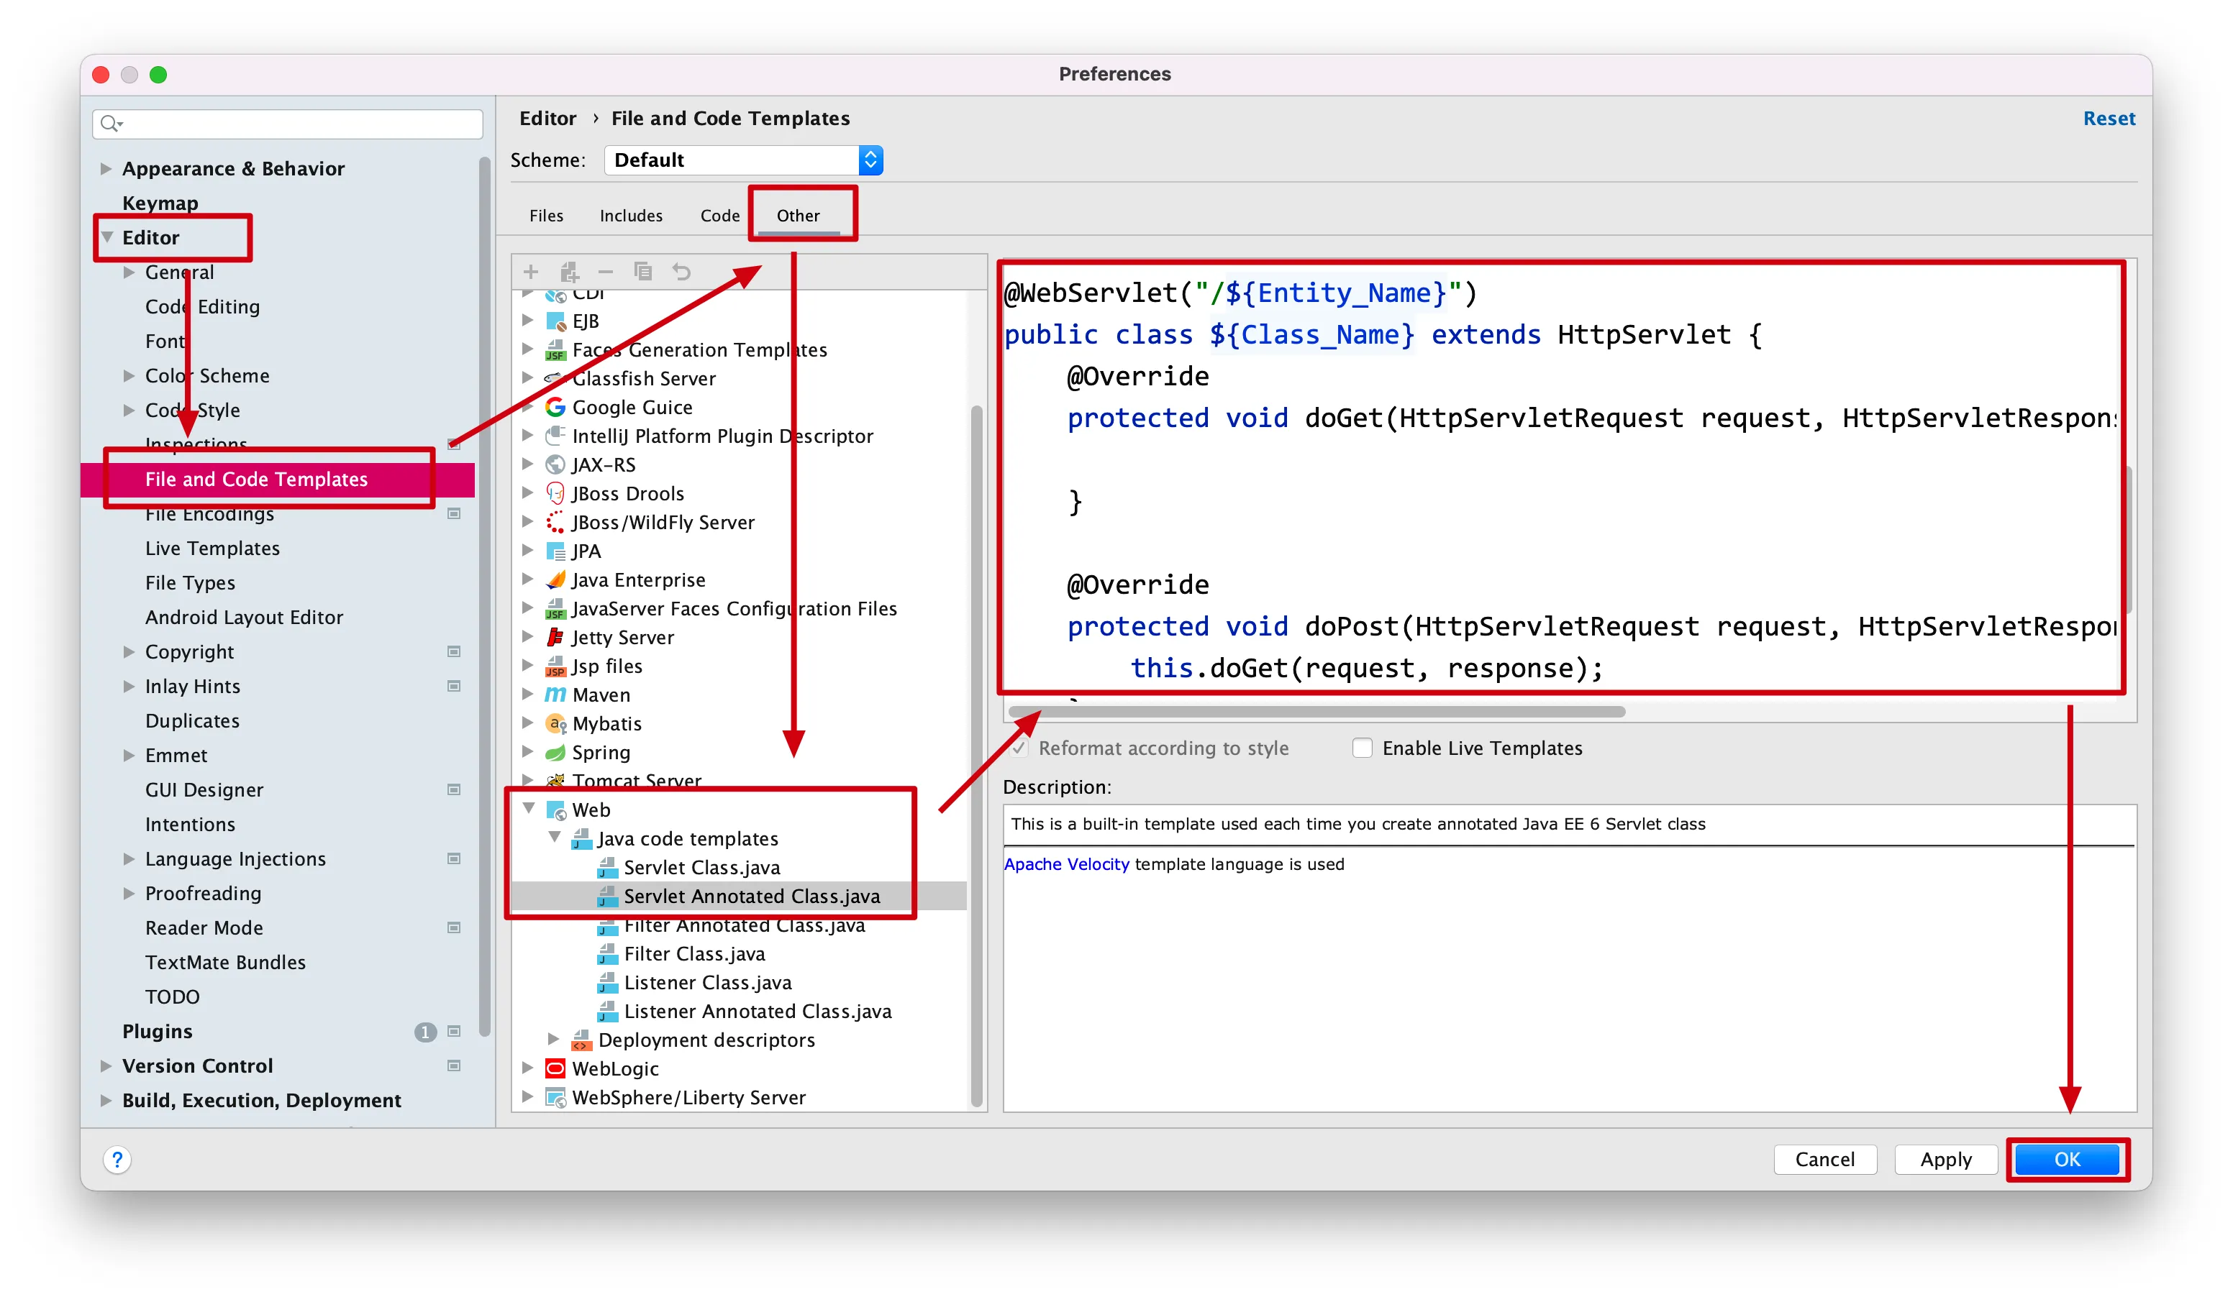Screen dimensions: 2233x1297
Task: Expand Build, Execution, Deployment section
Action: pyautogui.click(x=106, y=1101)
